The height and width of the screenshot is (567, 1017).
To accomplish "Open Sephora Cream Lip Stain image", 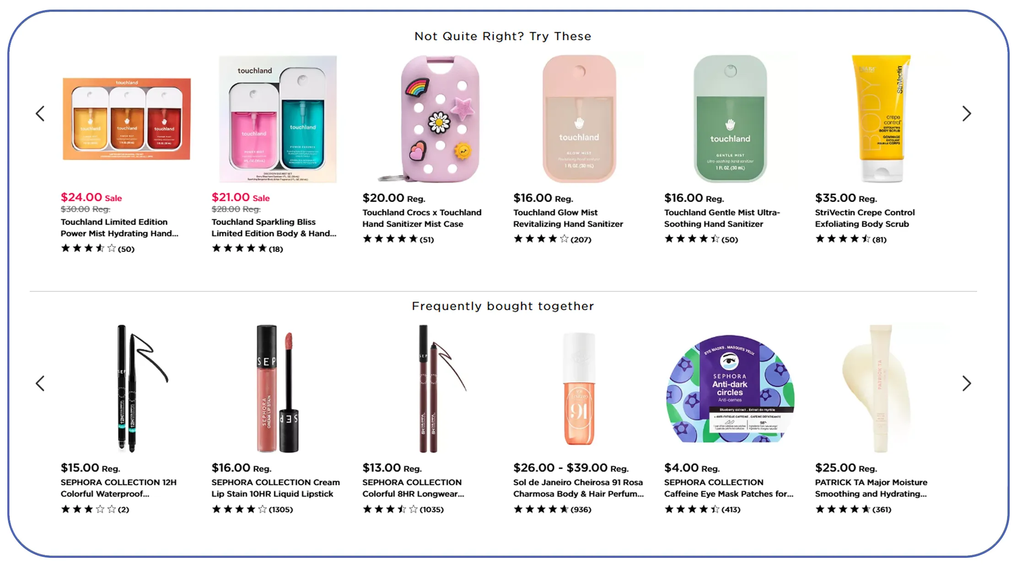I will [x=278, y=389].
